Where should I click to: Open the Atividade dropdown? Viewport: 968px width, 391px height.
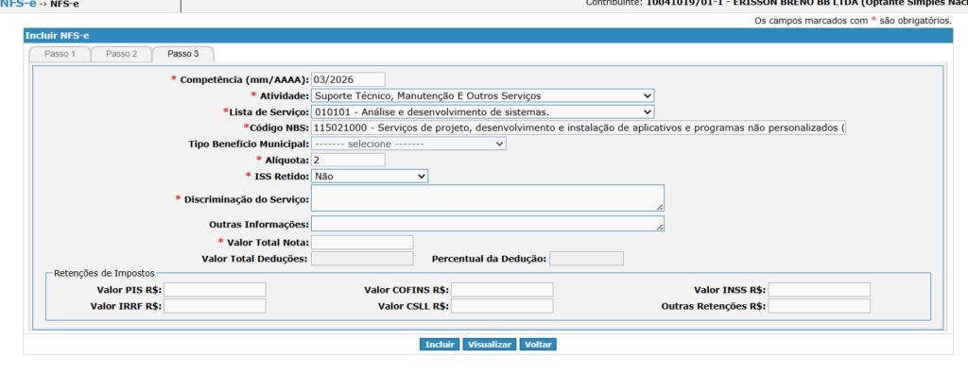point(482,95)
